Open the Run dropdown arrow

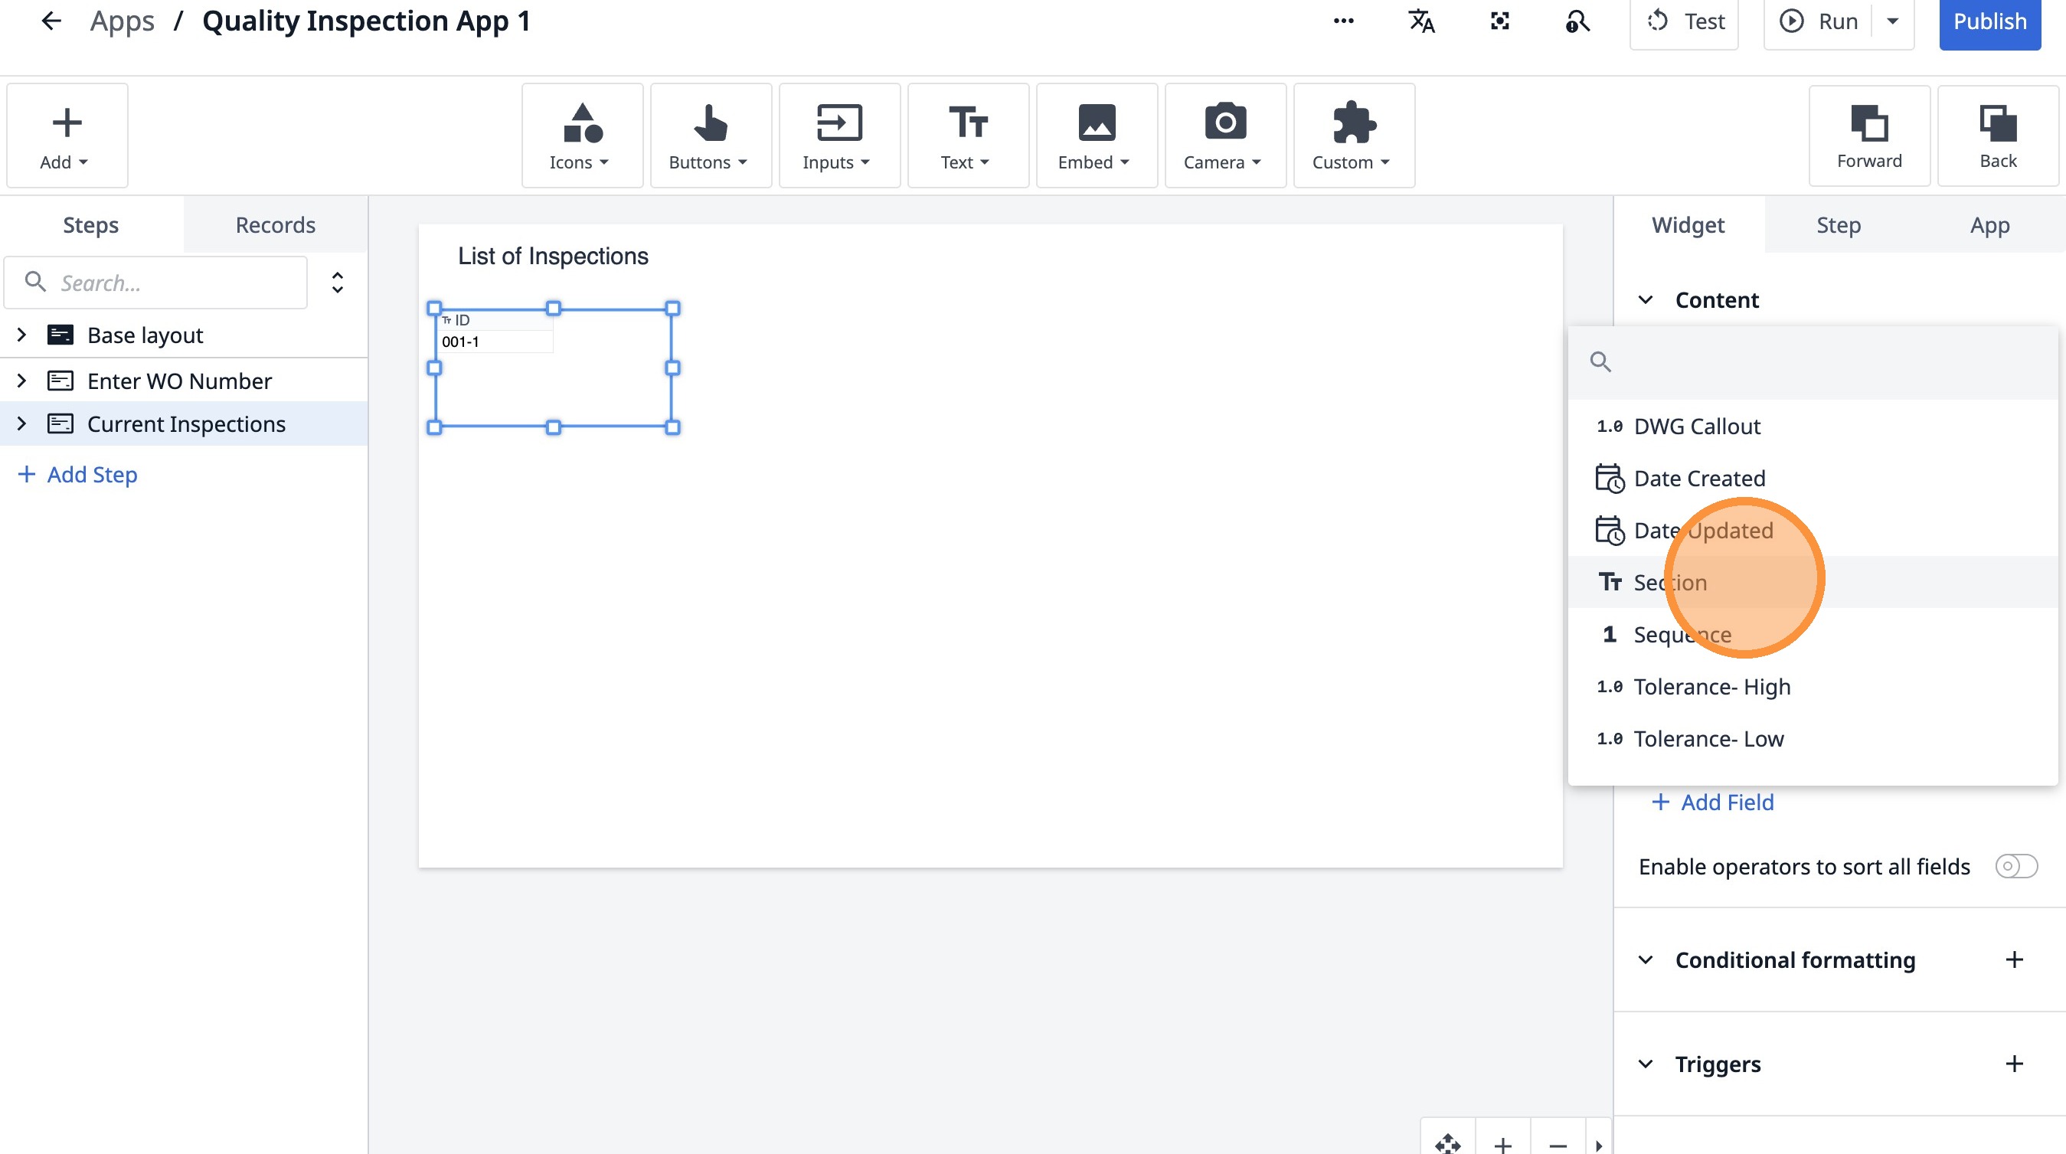1893,21
